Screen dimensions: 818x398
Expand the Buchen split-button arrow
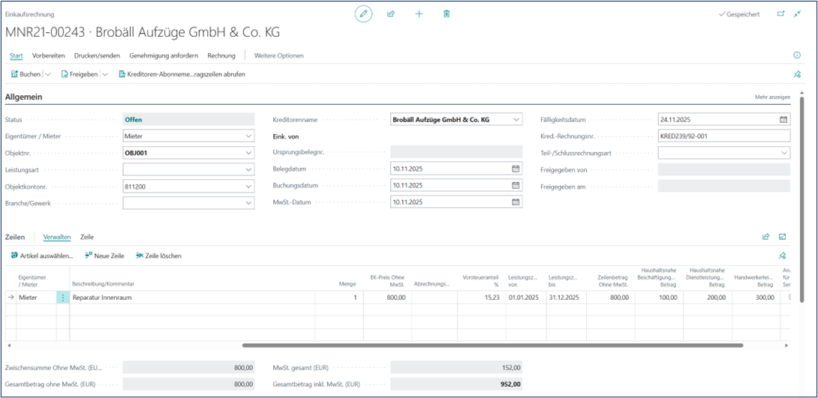point(48,74)
